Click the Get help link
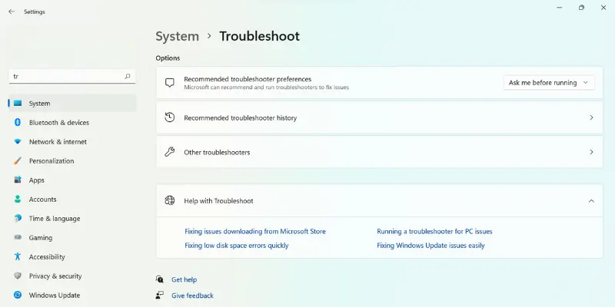615x307 pixels. tap(184, 279)
